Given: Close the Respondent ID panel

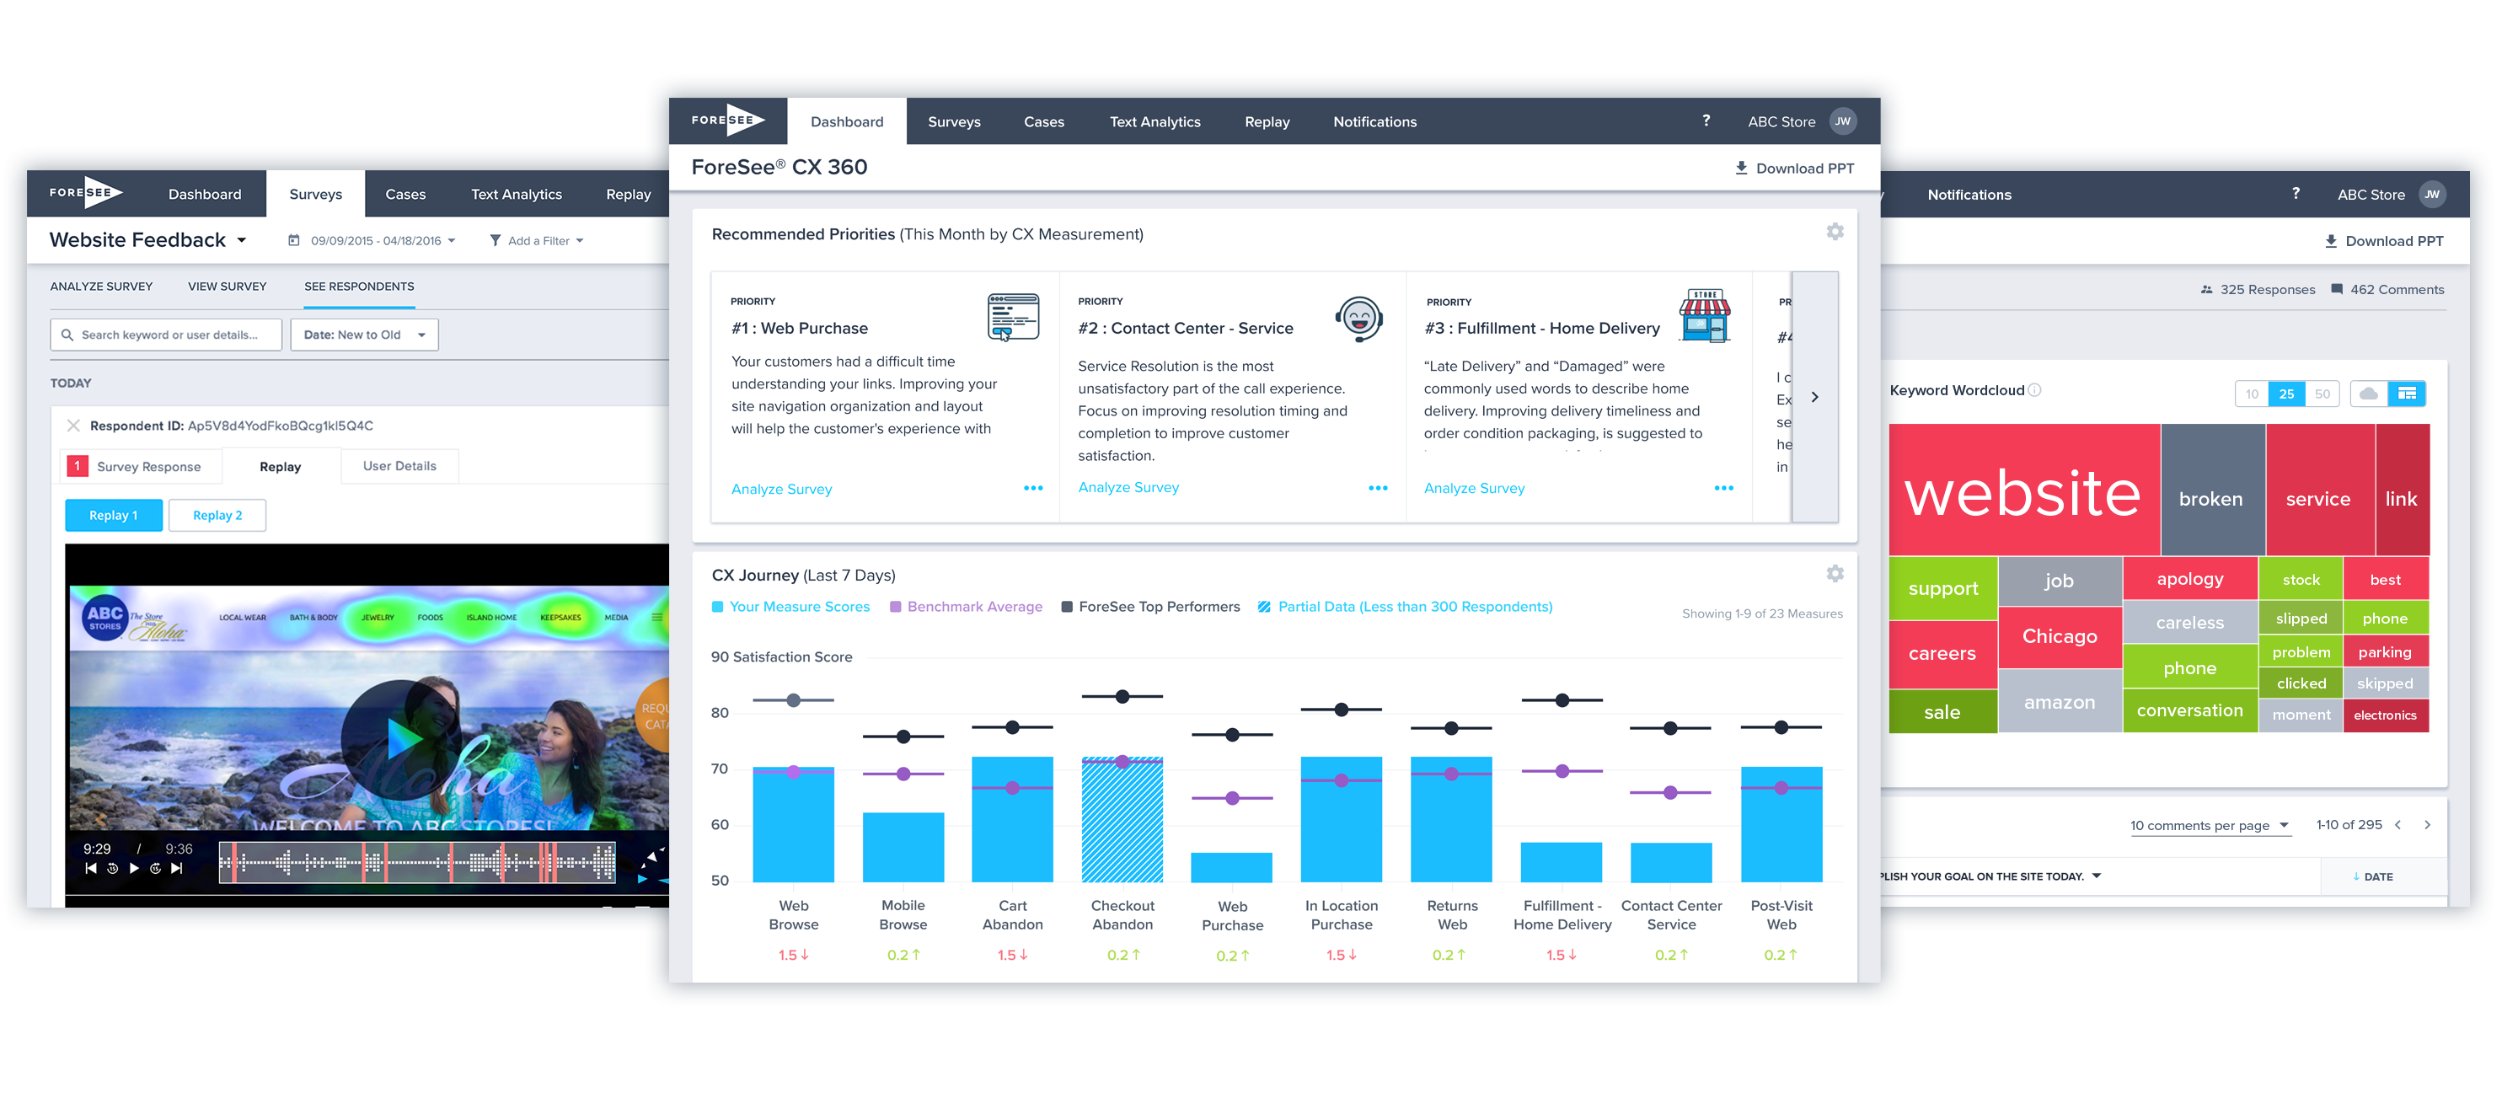Looking at the screenshot, I should (x=73, y=426).
